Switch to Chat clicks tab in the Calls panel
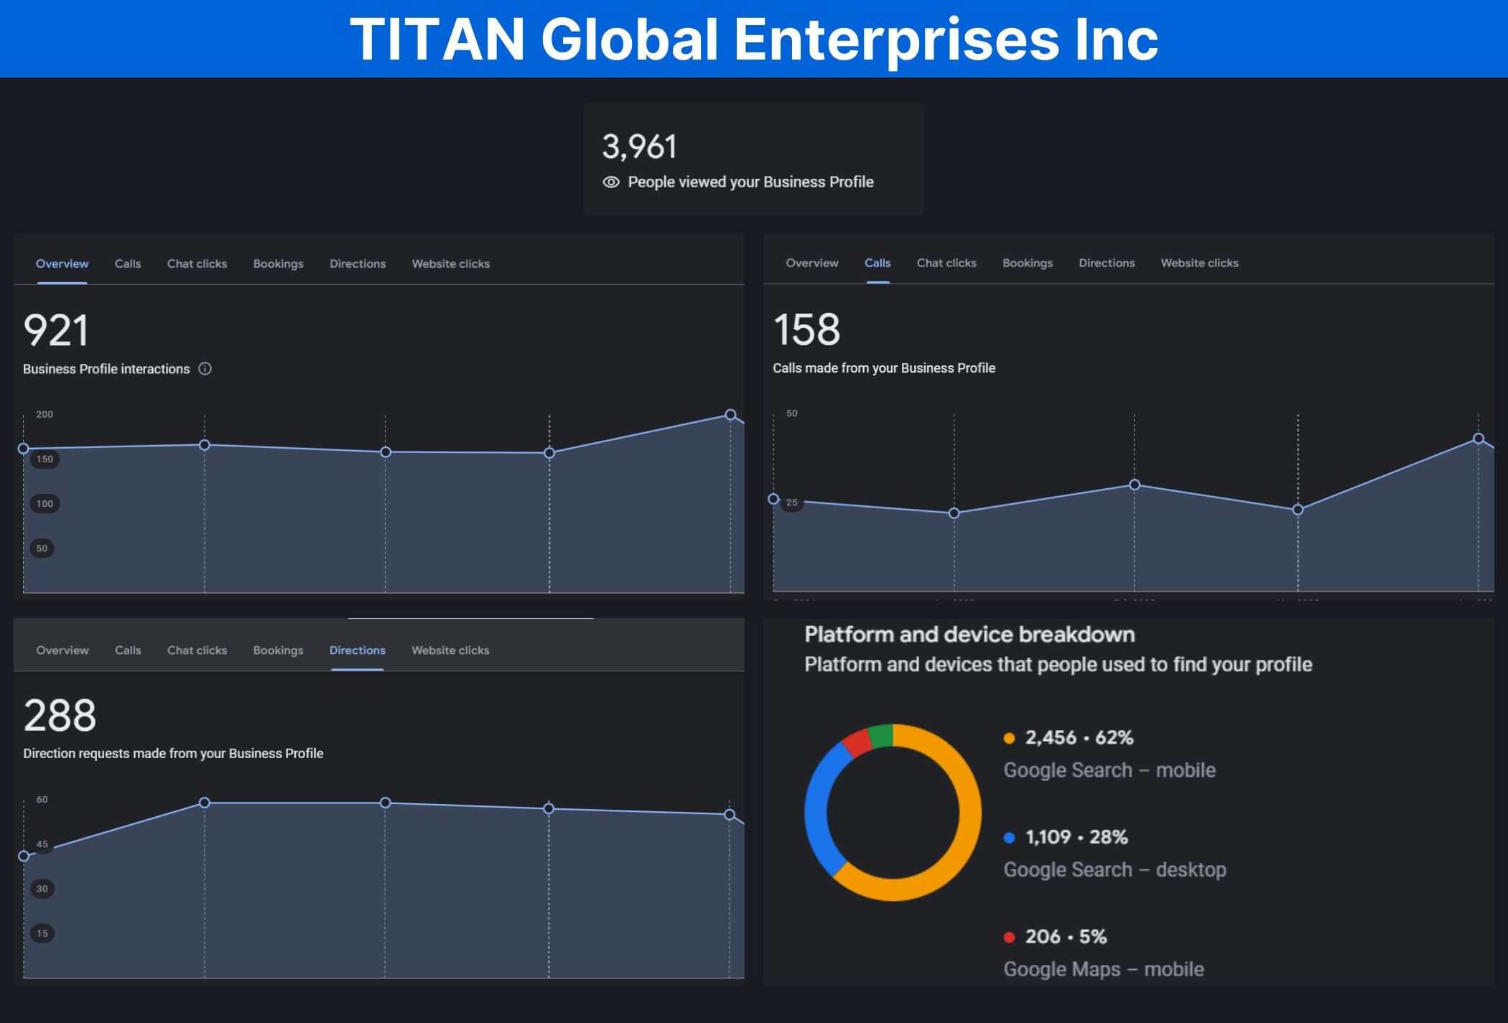1508x1023 pixels. 946,263
